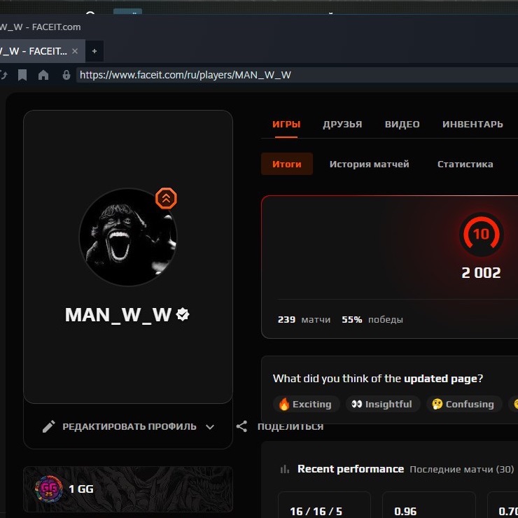Click the Recent performance bar chart icon
The width and height of the screenshot is (518, 518).
point(284,469)
